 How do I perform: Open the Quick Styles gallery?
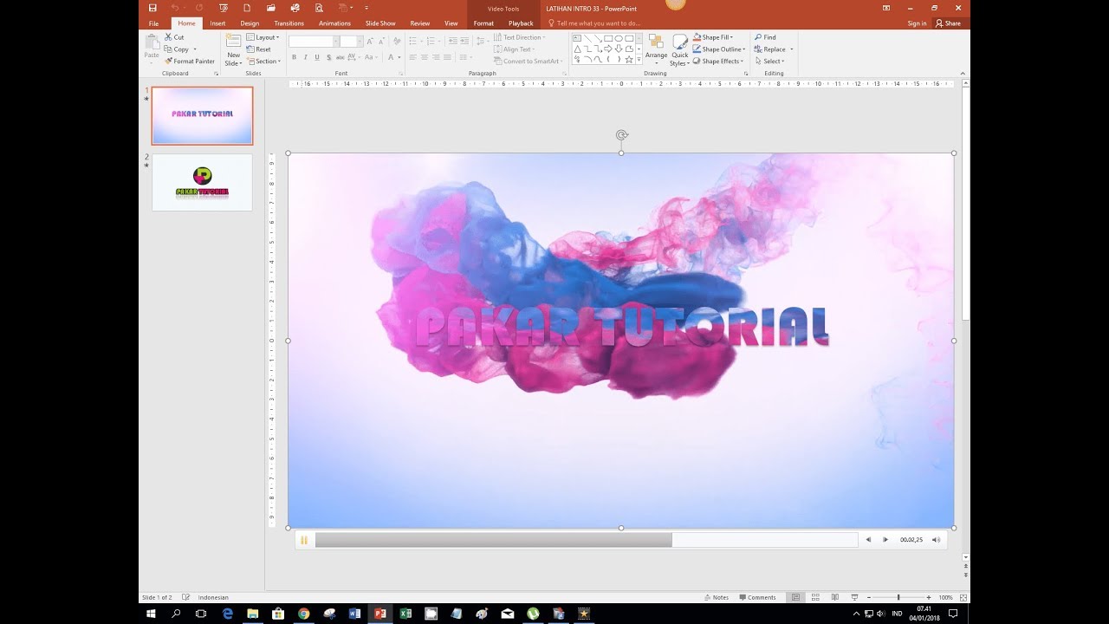tap(679, 49)
